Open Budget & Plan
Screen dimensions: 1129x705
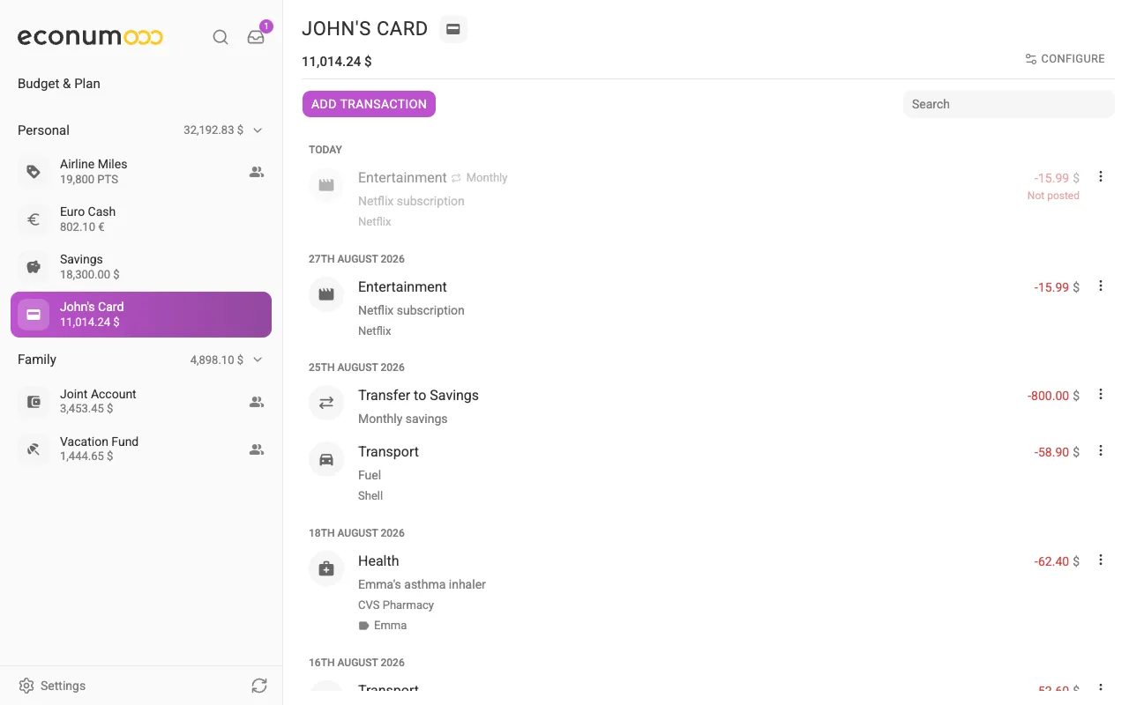(59, 84)
